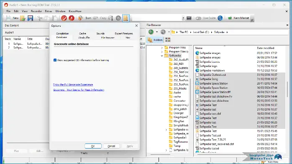Click the blue Live Guide info icon
This screenshot has width=292, height=164.
(x=220, y=18)
